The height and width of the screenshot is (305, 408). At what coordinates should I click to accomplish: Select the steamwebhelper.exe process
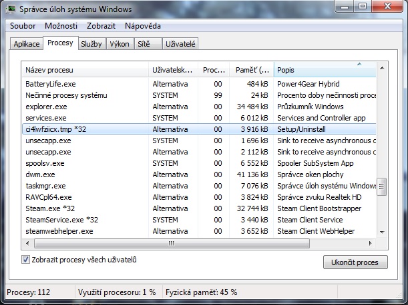point(199,231)
